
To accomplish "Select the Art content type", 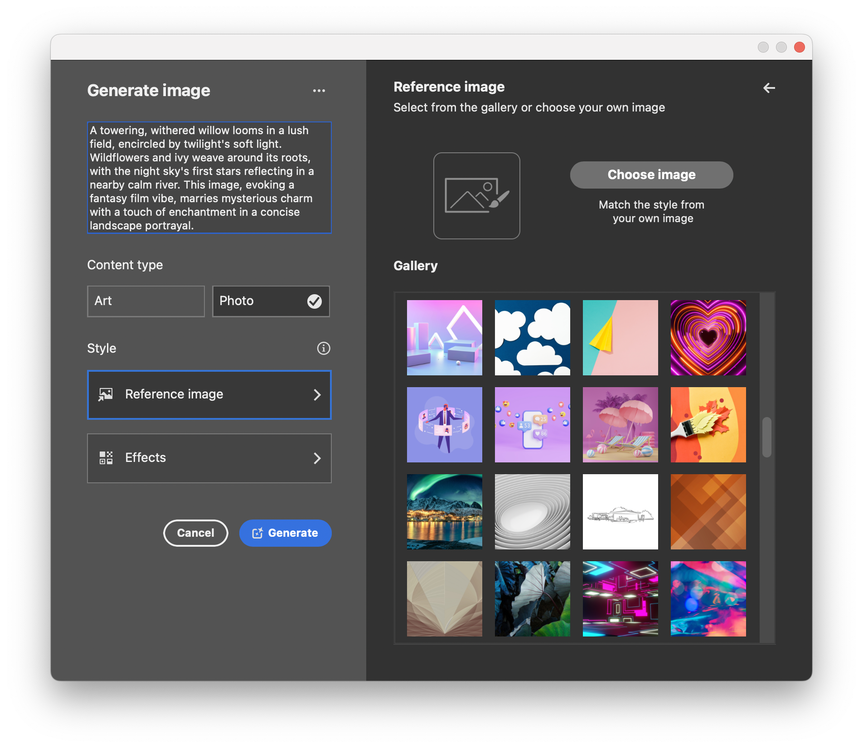I will [x=146, y=301].
